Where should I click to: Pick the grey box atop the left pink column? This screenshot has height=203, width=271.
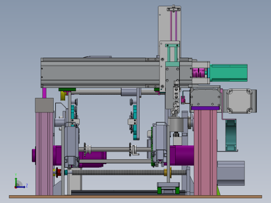pyautogui.click(x=44, y=105)
